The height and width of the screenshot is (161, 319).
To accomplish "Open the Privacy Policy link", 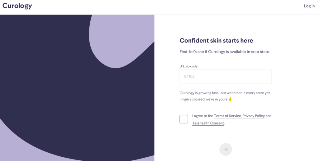I will (x=254, y=116).
